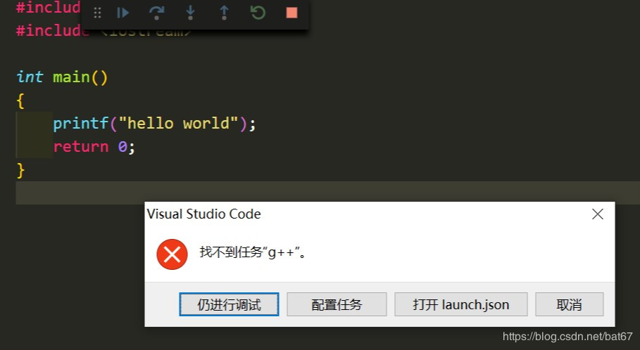640x350 pixels.
Task: Cancel with the 取消 button
Action: pyautogui.click(x=570, y=304)
